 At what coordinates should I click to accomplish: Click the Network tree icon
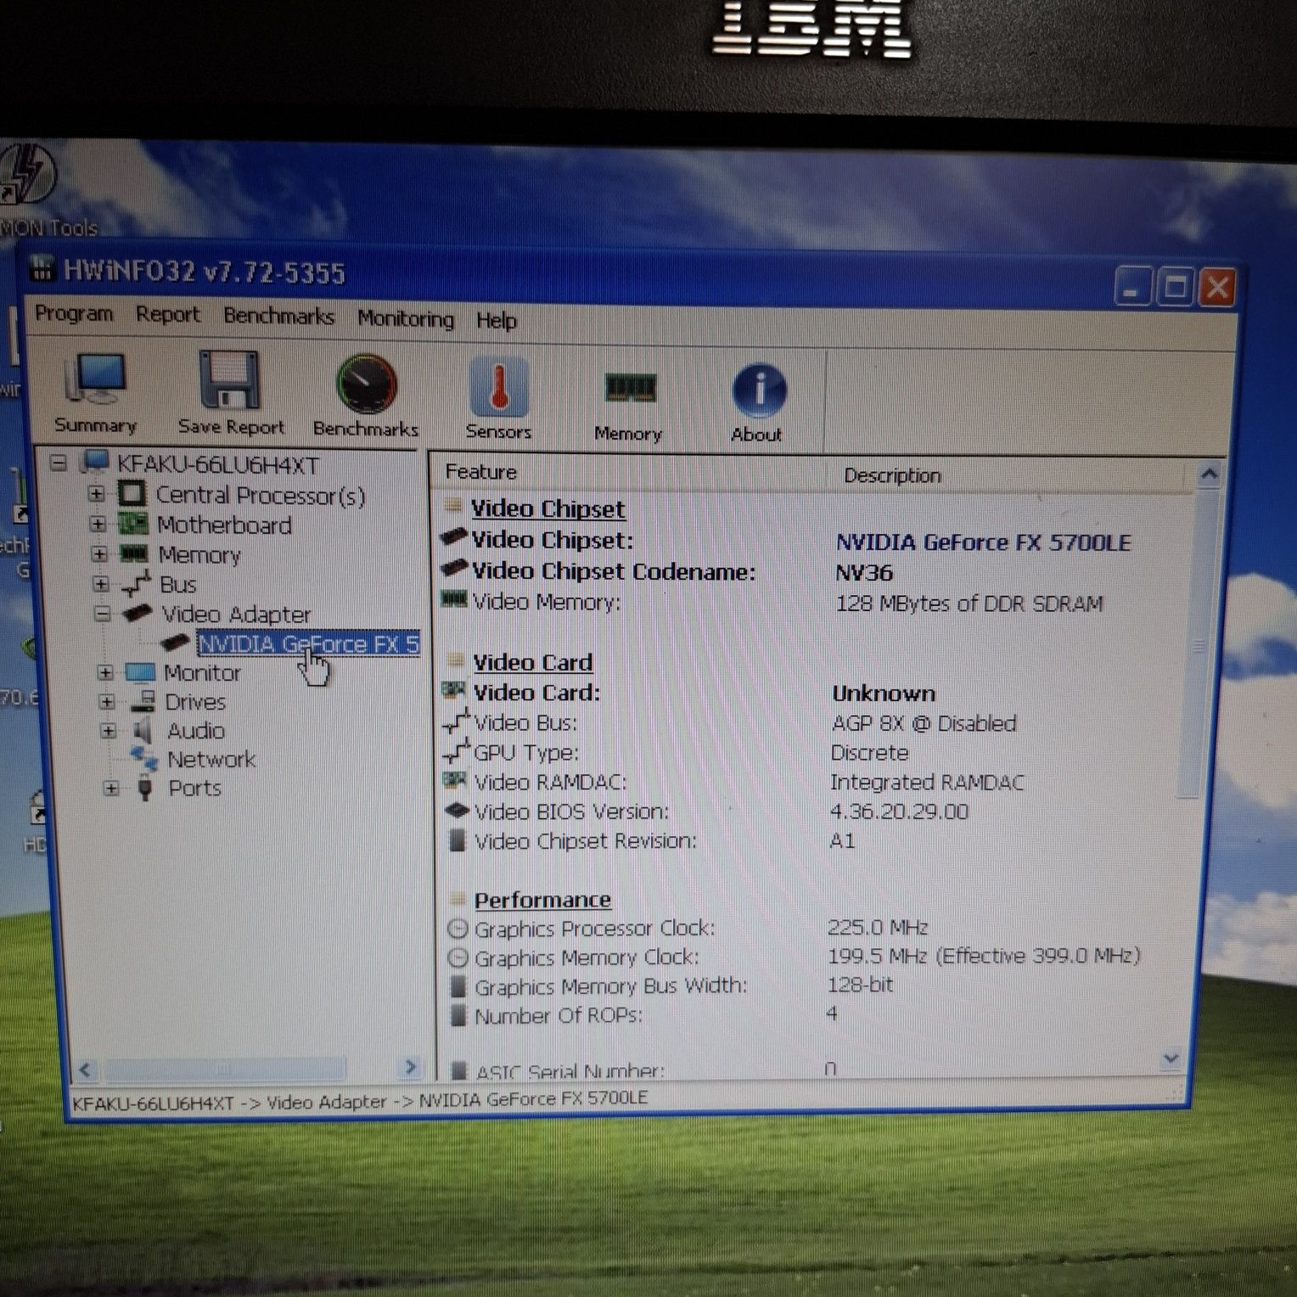(x=143, y=758)
